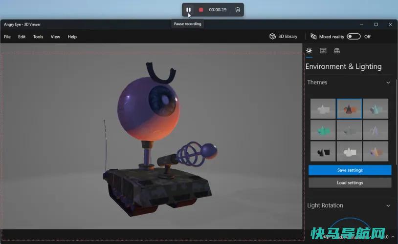The height and width of the screenshot is (244, 398).
Task: Select the highlighted orange-red theme thumbnail
Action: click(349, 109)
